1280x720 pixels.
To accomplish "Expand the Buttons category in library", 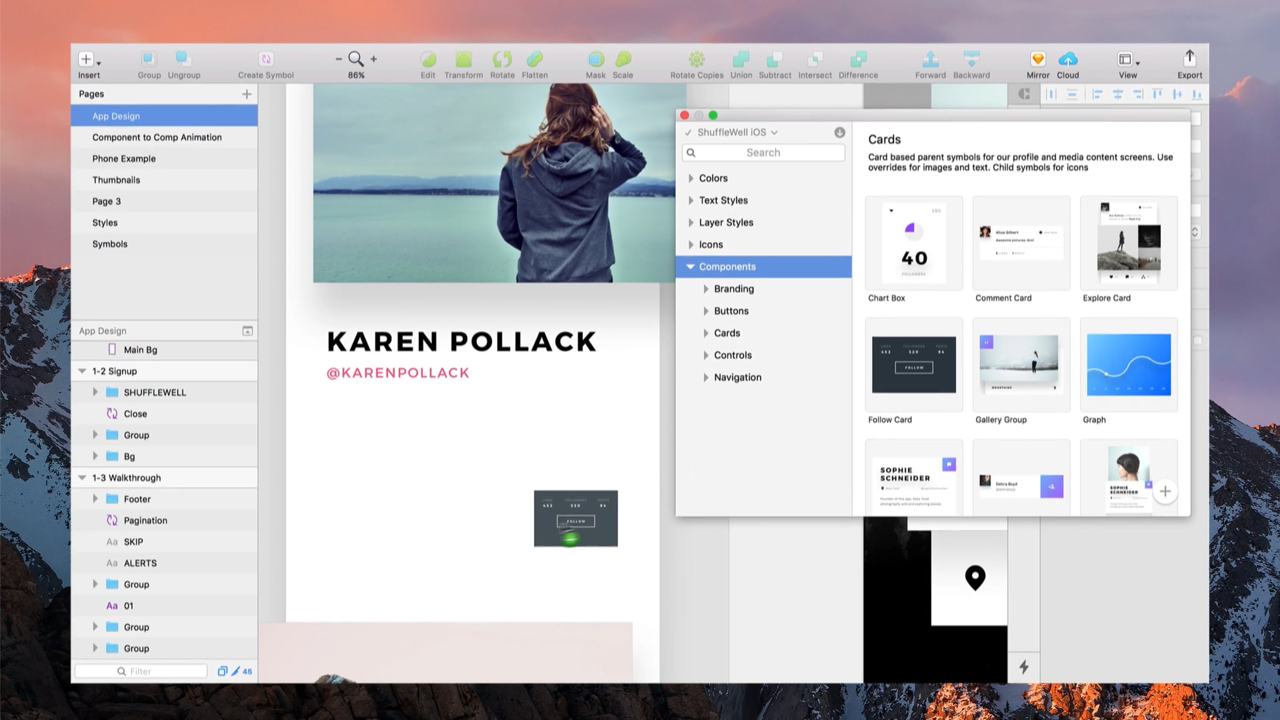I will [706, 311].
